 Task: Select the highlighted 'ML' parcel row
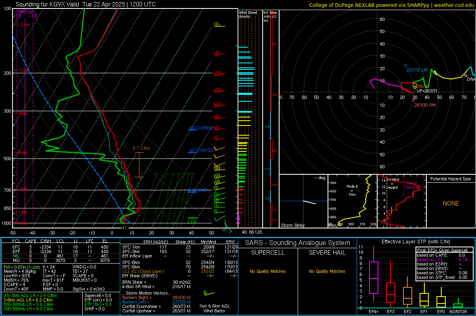[x=60, y=256]
